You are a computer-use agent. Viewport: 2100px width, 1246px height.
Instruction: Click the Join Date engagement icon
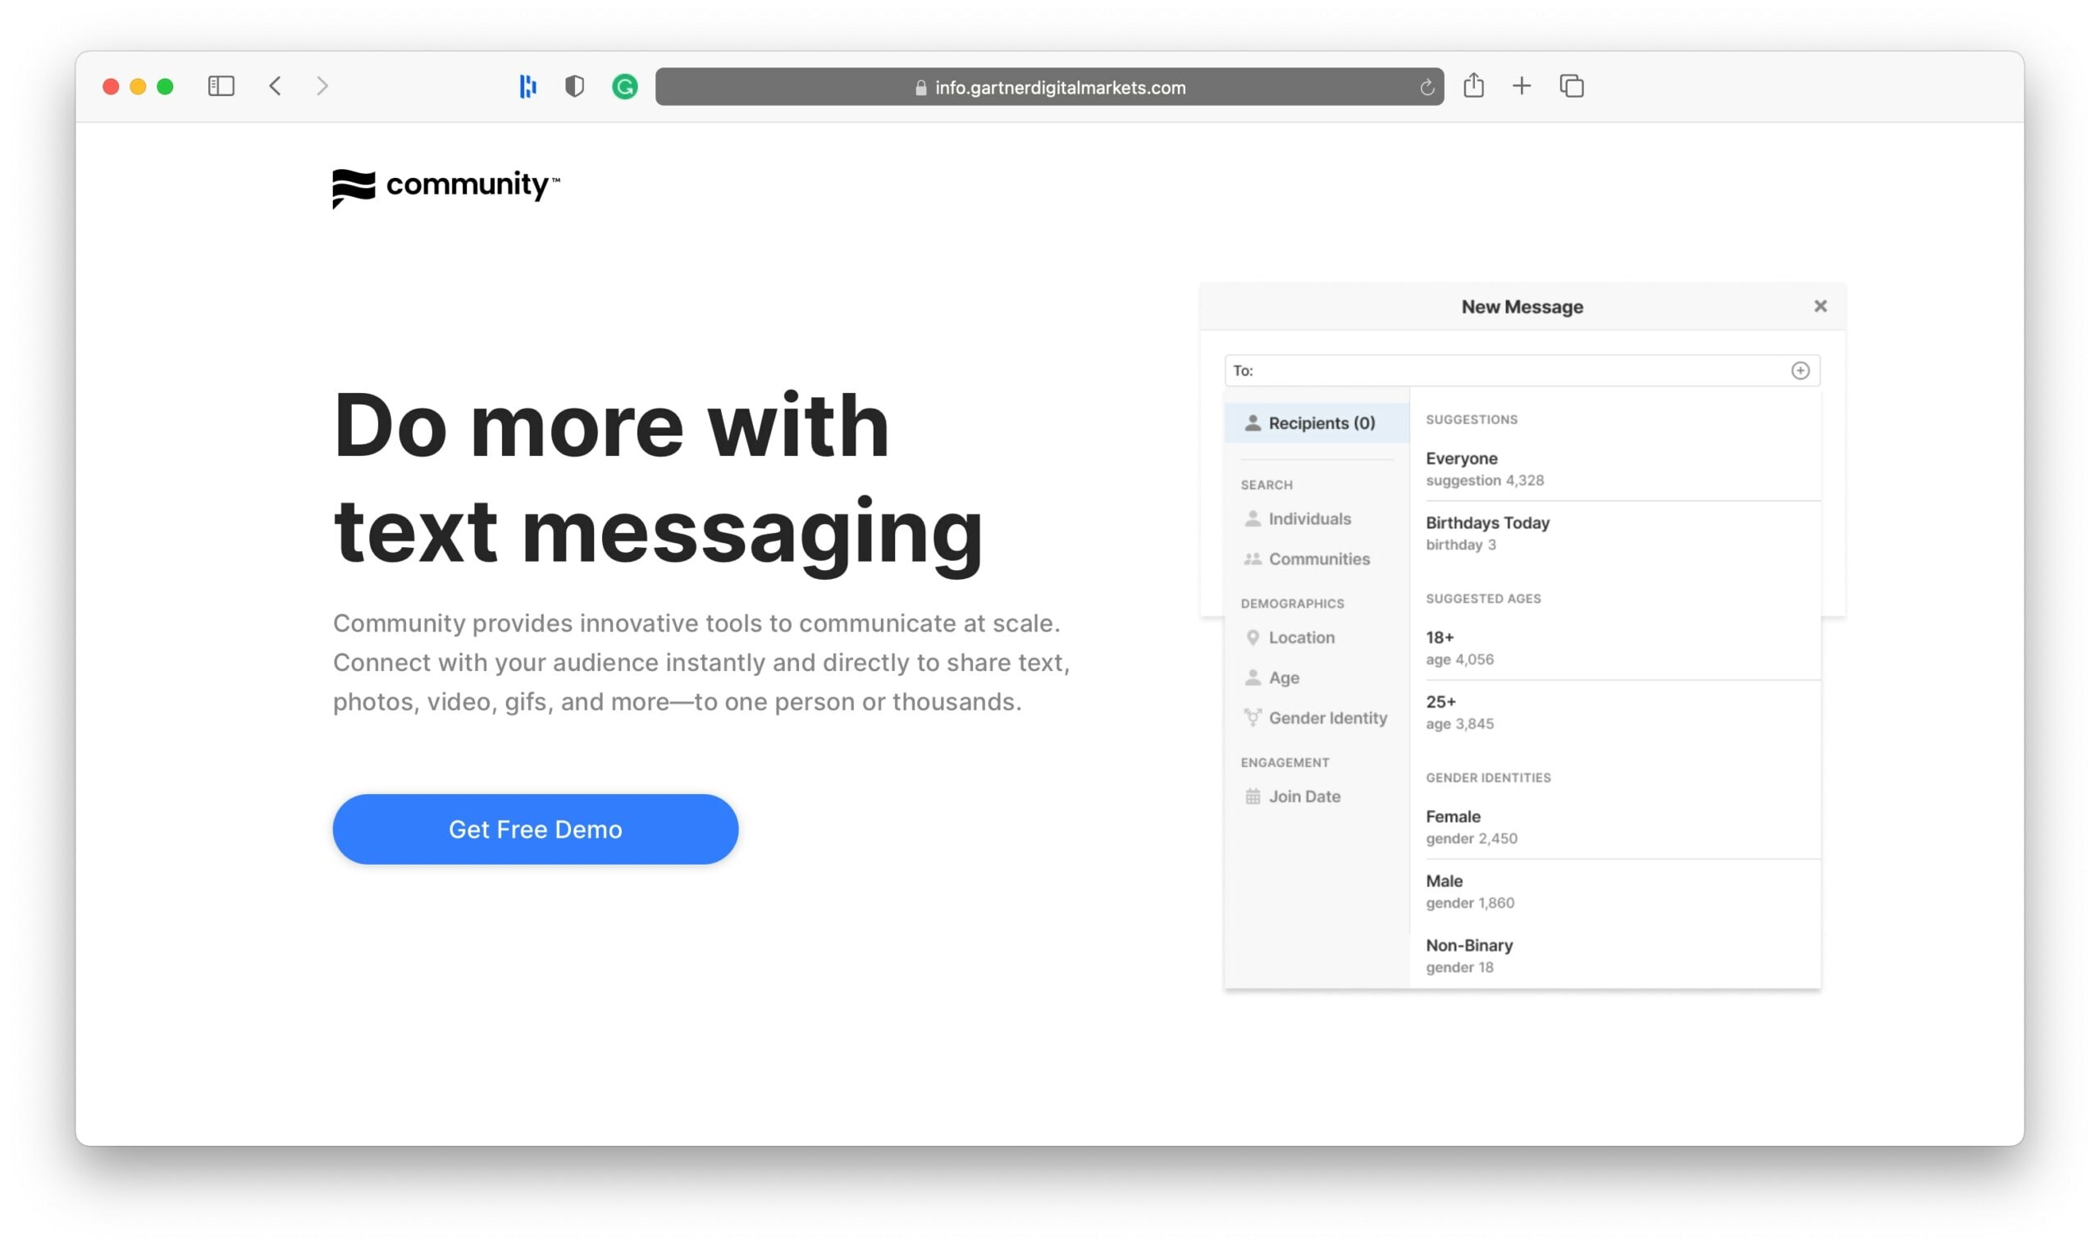[1252, 796]
